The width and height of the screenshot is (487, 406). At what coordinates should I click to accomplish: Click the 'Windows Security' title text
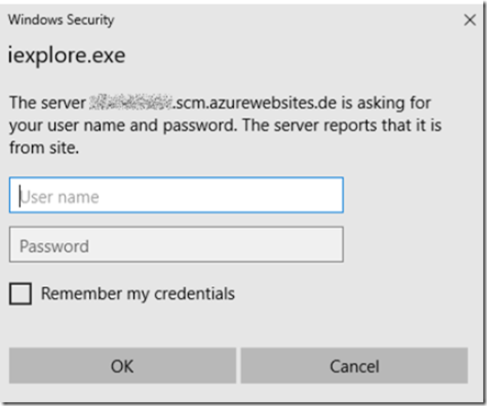click(x=61, y=20)
